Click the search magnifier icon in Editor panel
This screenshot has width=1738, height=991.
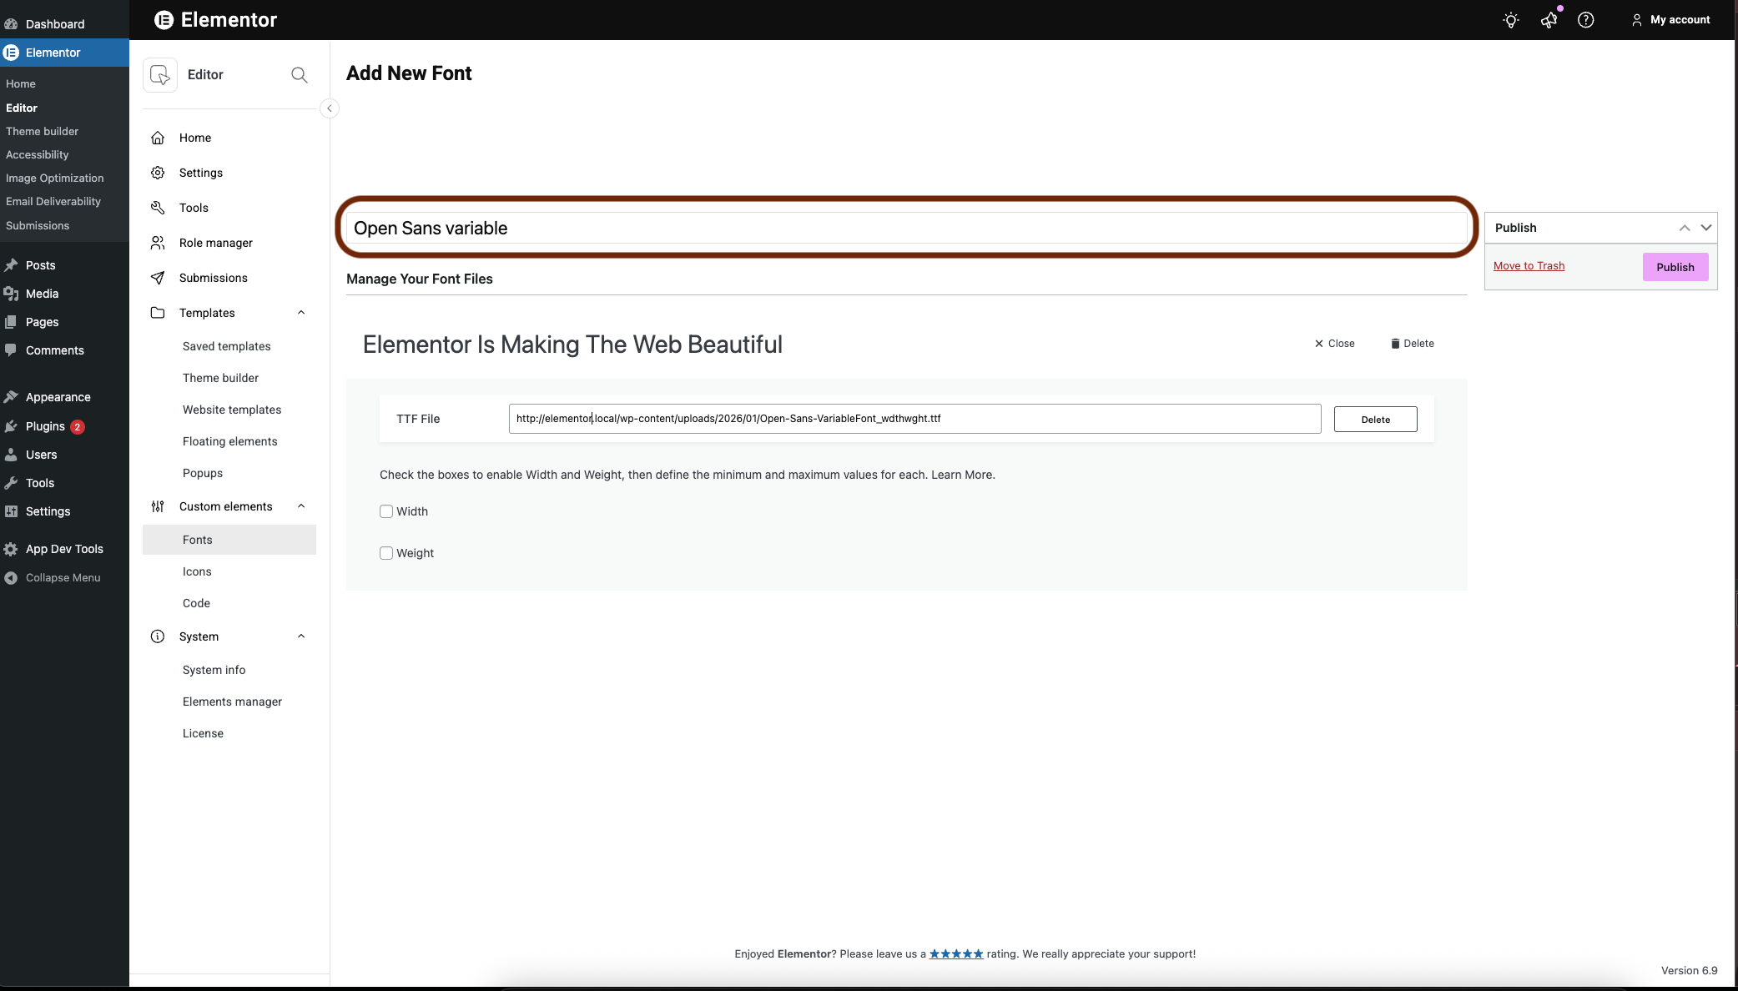click(299, 75)
